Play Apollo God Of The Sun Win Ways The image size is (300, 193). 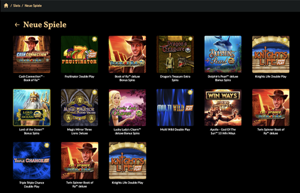tap(223, 108)
